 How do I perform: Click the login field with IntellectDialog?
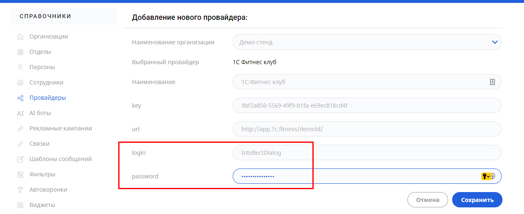tap(367, 153)
